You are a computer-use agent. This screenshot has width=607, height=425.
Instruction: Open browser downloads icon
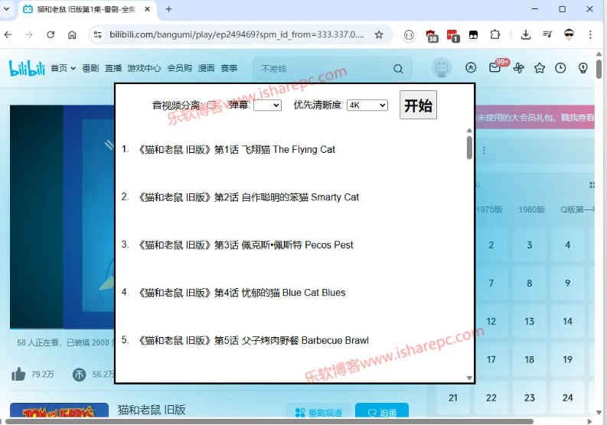pyautogui.click(x=525, y=35)
